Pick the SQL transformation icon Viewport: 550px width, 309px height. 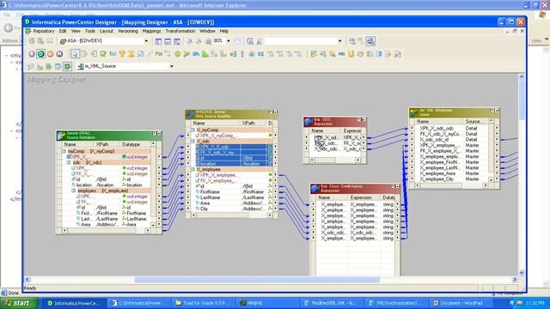341,54
